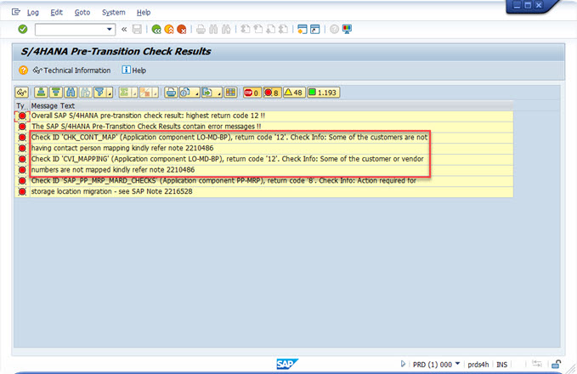The height and width of the screenshot is (374, 577).
Task: Open the Total sigma dropdown arrow
Action: point(134,93)
